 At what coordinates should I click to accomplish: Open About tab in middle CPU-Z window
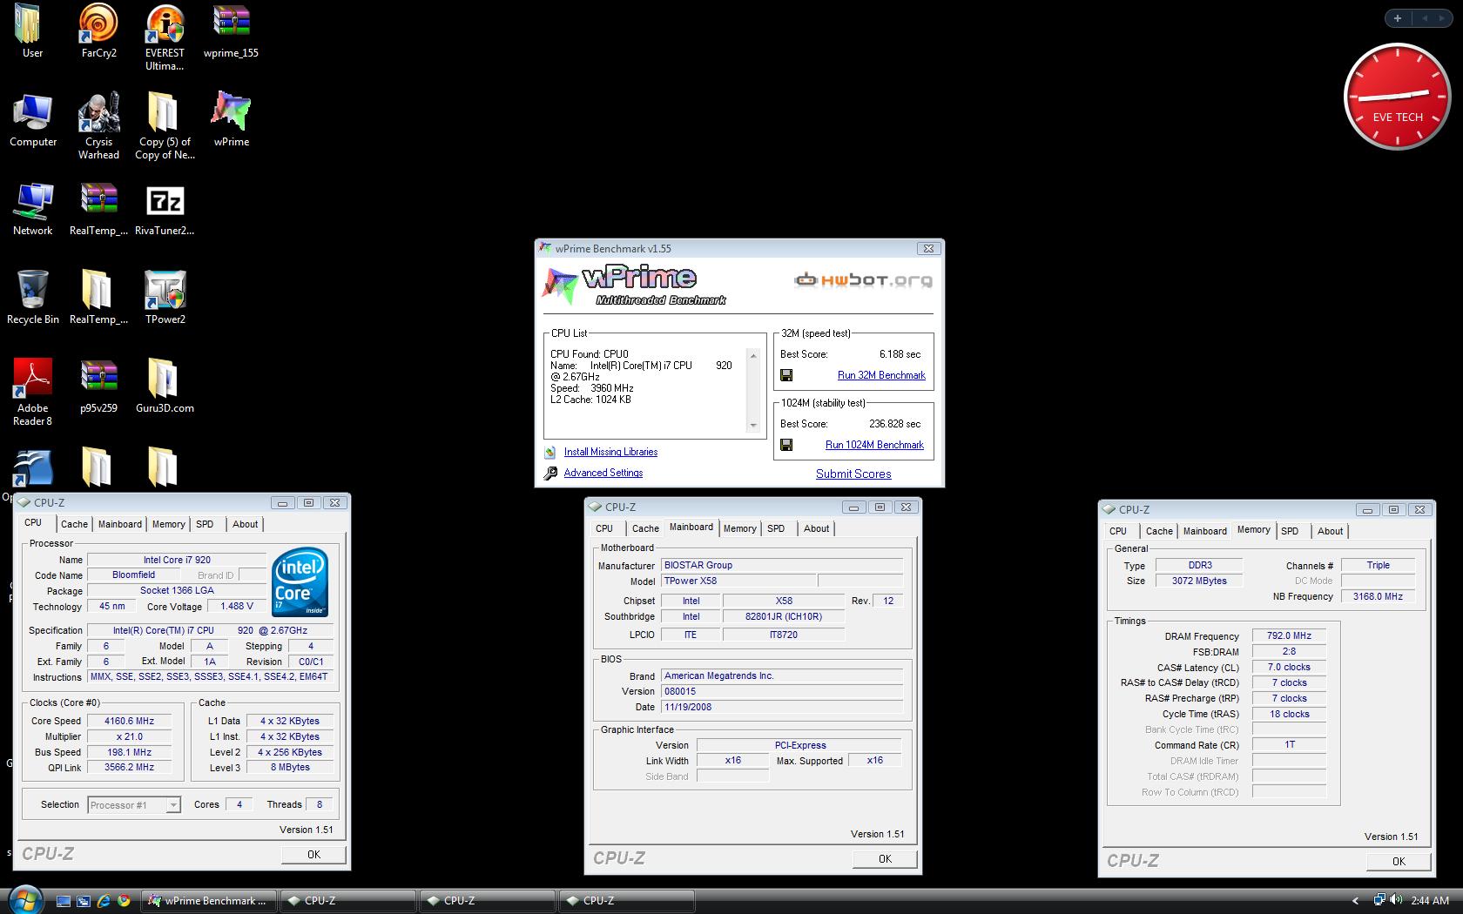point(816,528)
